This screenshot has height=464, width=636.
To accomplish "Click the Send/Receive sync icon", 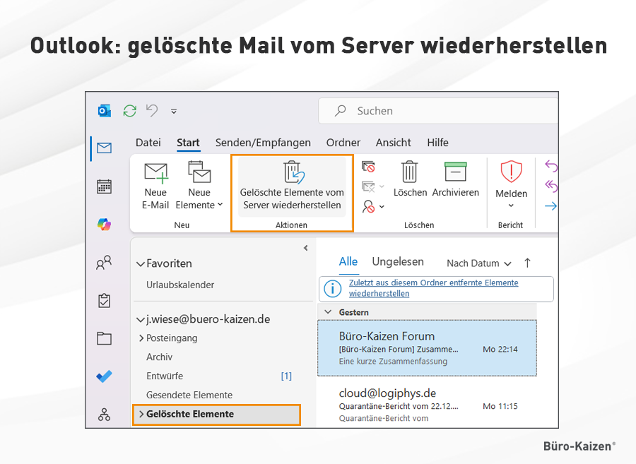I will tap(129, 111).
